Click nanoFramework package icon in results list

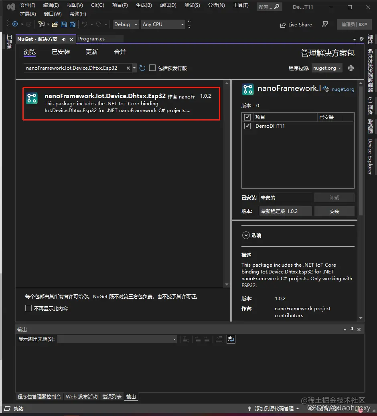coord(32,98)
